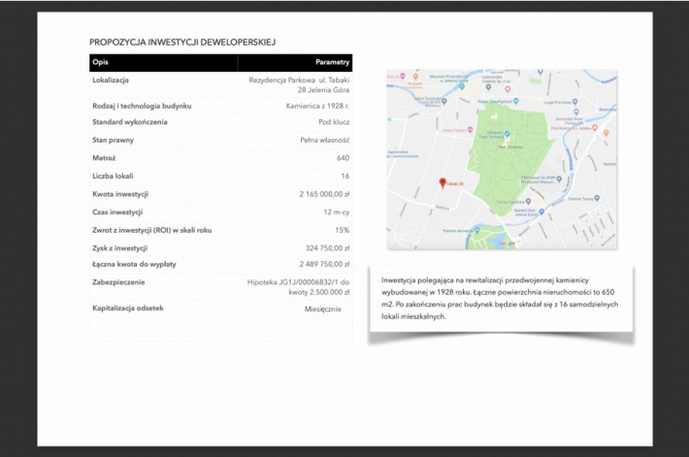Click the investment description text box
Viewport: 689px width, 457px height.
(500, 298)
